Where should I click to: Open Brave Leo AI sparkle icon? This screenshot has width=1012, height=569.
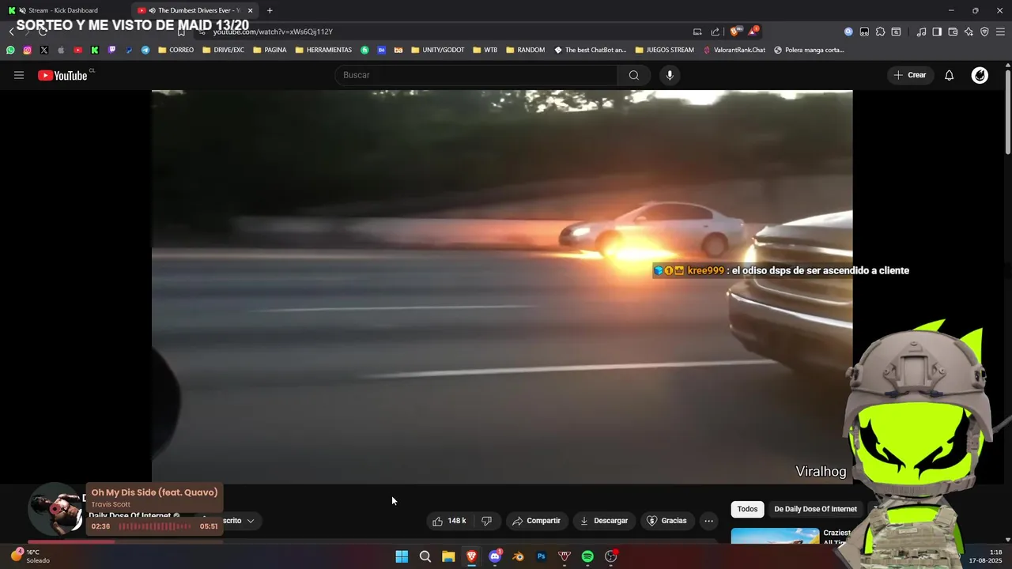click(x=969, y=32)
